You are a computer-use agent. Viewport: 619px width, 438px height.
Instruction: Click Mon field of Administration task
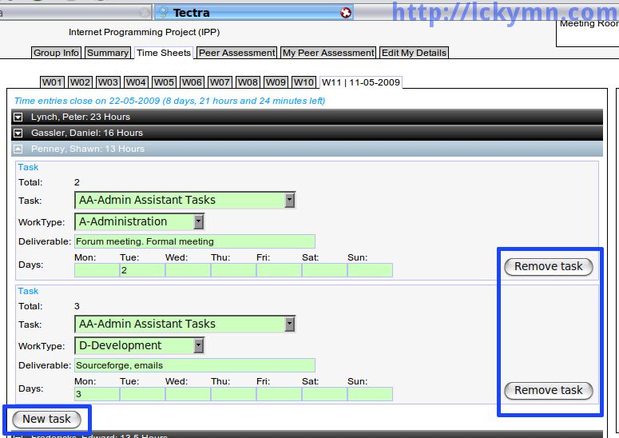coord(97,270)
